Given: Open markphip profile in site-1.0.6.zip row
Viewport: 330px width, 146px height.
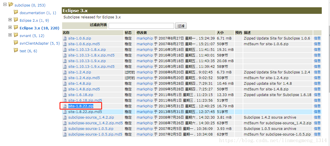Looking at the screenshot, I should 145,38.
